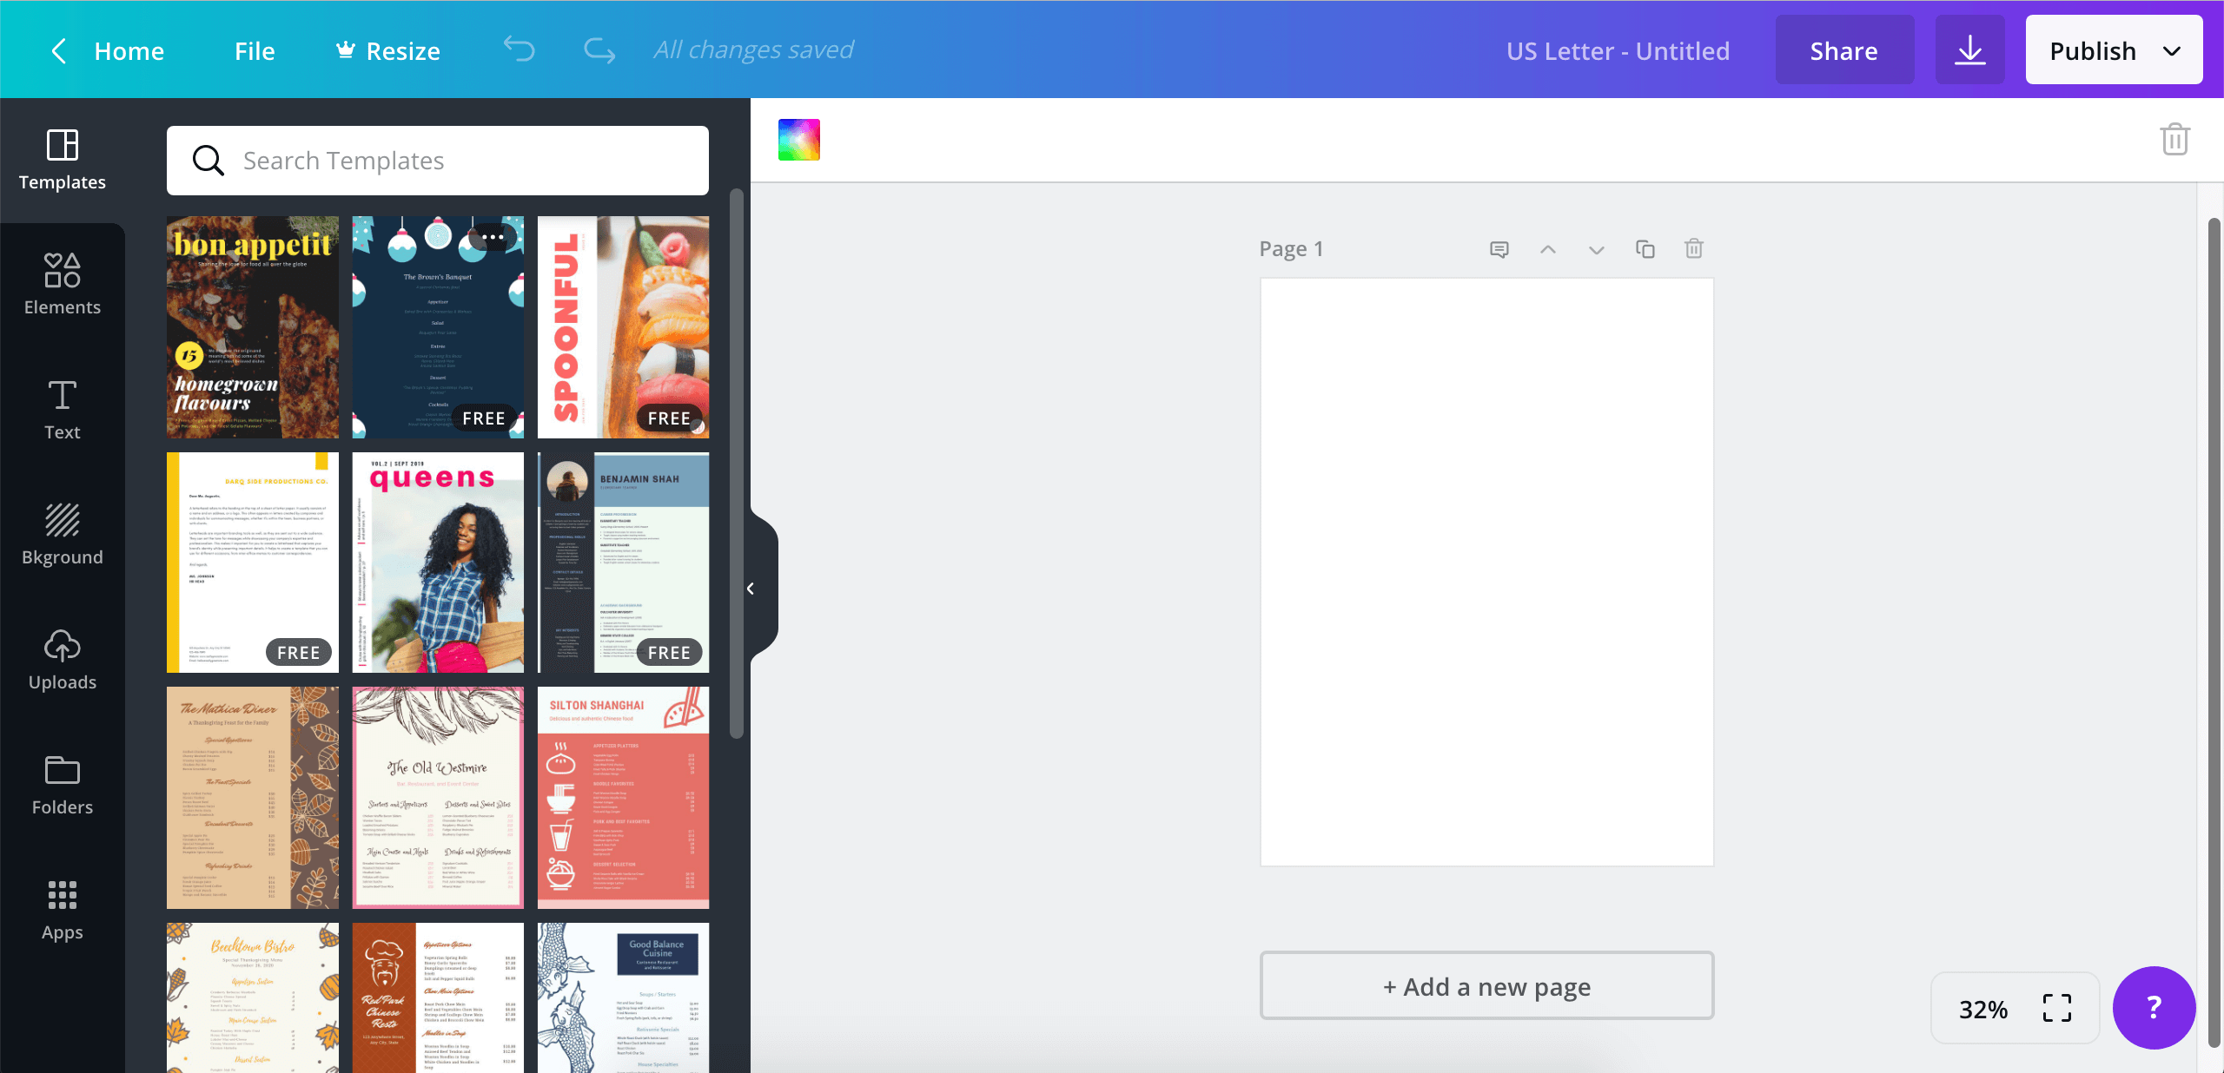Screen dimensions: 2224x1073
Task: Expand the Publish dropdown menu
Action: (2172, 50)
